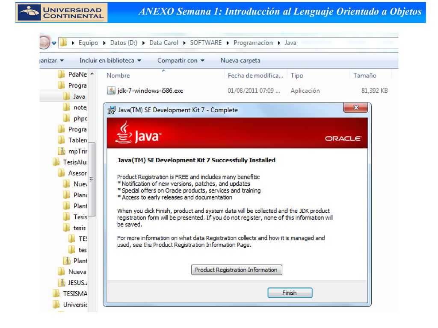The height and width of the screenshot is (328, 438).
Task: Select mpTrir zip archive in tree
Action: [x=73, y=151]
